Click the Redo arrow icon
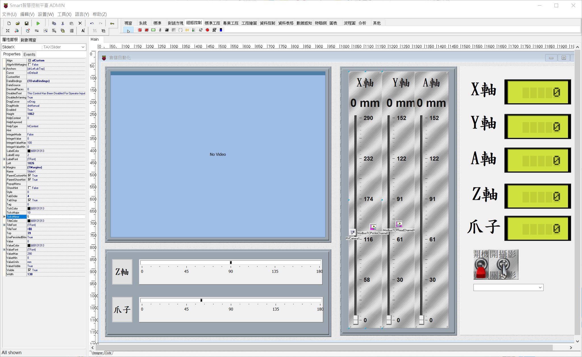 101,23
